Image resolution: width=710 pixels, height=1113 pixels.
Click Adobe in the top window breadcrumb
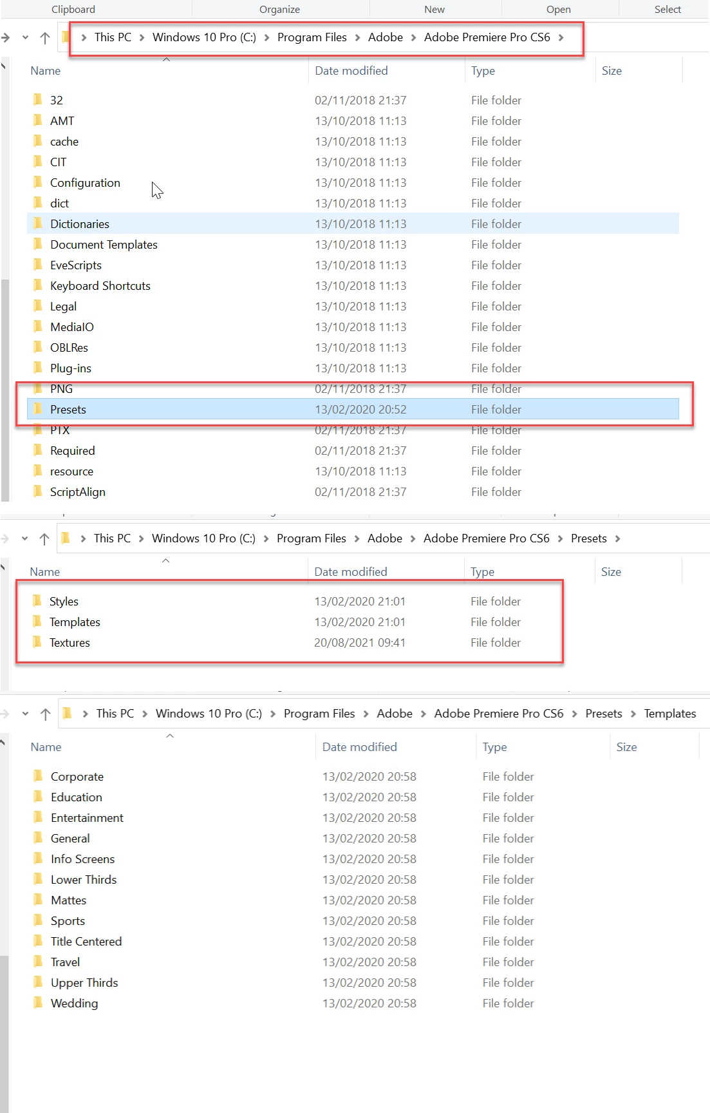pyautogui.click(x=386, y=37)
